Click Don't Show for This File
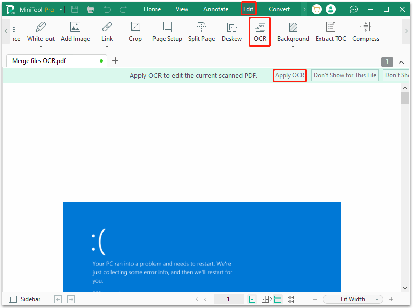This screenshot has width=413, height=308. click(345, 75)
